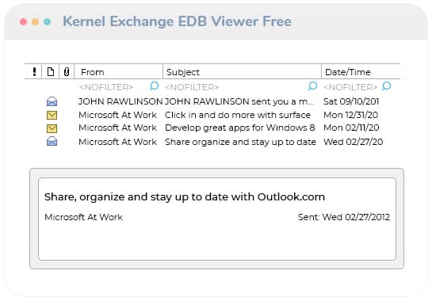Click Microsoft At Work sender in 02/27 row
Image resolution: width=432 pixels, height=301 pixels.
pyautogui.click(x=117, y=142)
